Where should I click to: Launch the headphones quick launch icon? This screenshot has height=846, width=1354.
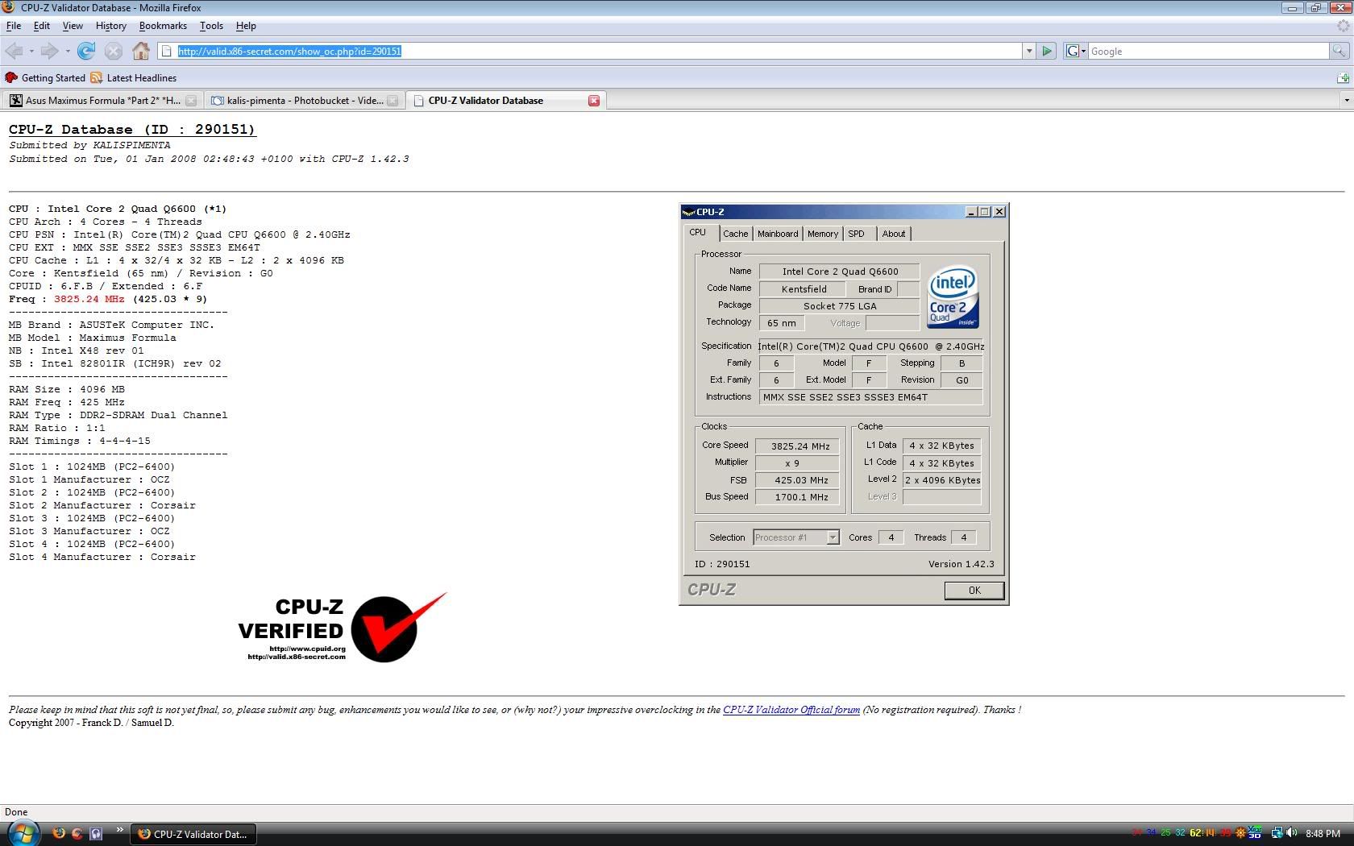point(95,834)
